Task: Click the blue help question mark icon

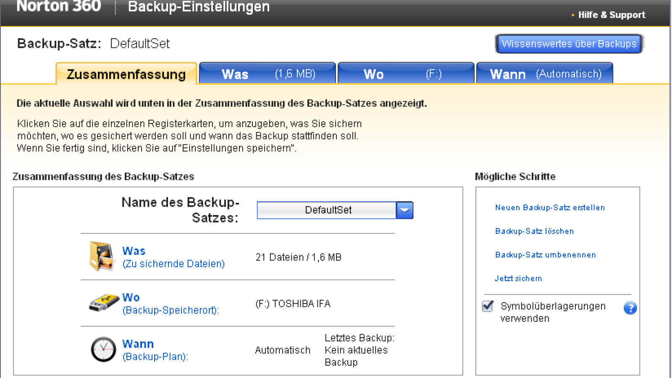Action: click(630, 308)
